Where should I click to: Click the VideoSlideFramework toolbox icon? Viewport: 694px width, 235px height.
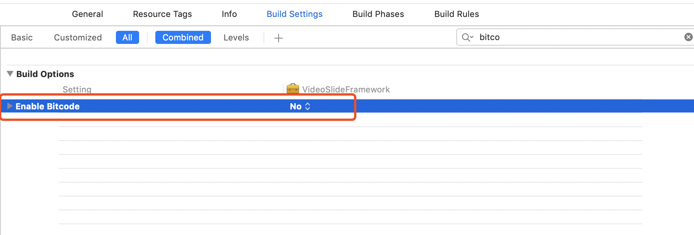[x=293, y=89]
